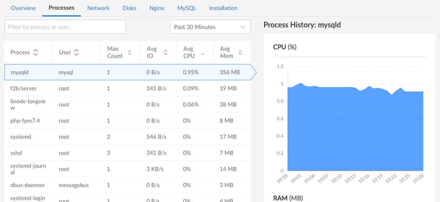
Task: Click the process filter input field
Action: click(65, 27)
